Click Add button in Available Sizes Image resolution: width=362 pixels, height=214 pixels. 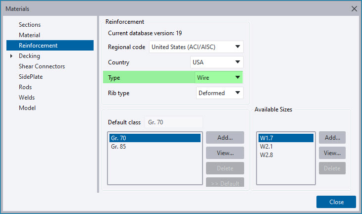click(332, 138)
